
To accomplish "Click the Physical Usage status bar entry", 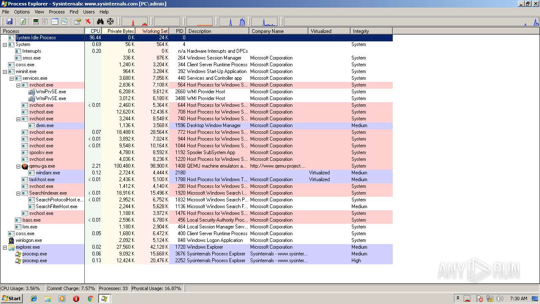I will [157, 288].
